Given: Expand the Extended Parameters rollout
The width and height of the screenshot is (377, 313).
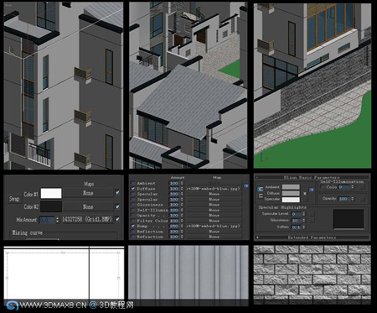Looking at the screenshot, I should [x=312, y=237].
